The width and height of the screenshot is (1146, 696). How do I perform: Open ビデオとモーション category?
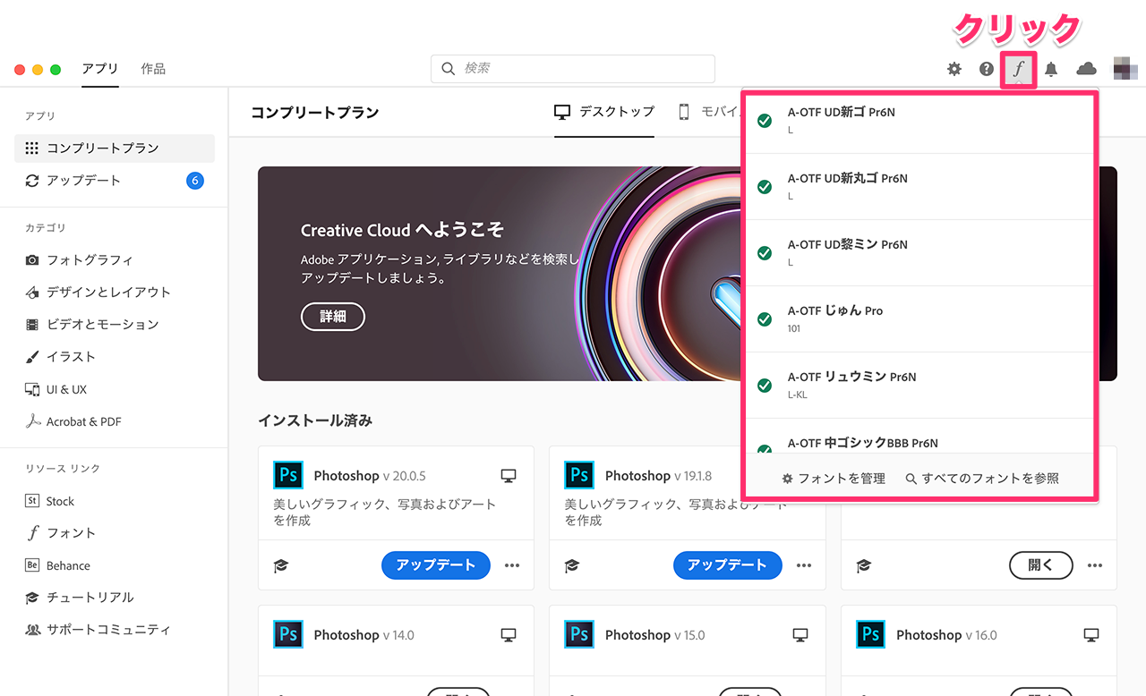click(92, 325)
